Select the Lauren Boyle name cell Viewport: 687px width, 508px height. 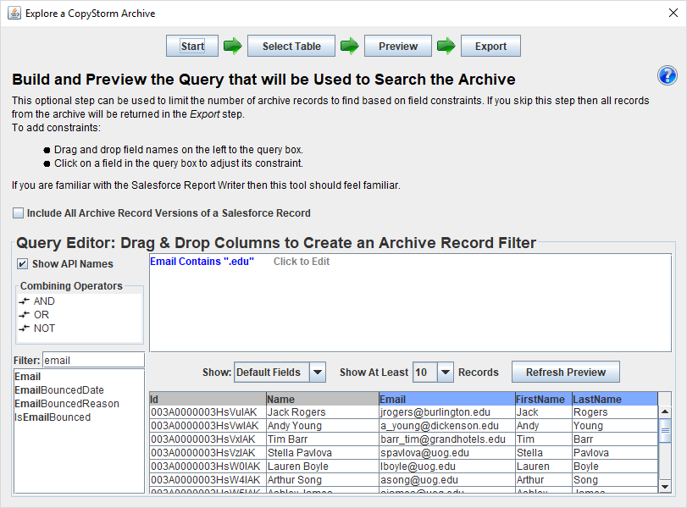click(323, 467)
